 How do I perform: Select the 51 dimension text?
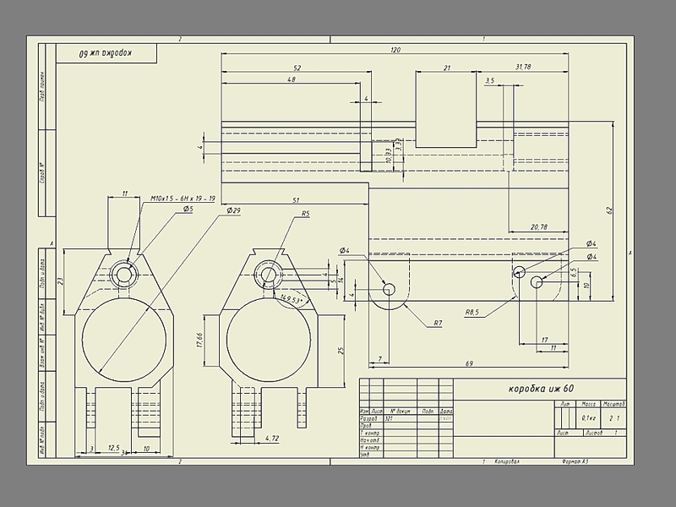[296, 200]
